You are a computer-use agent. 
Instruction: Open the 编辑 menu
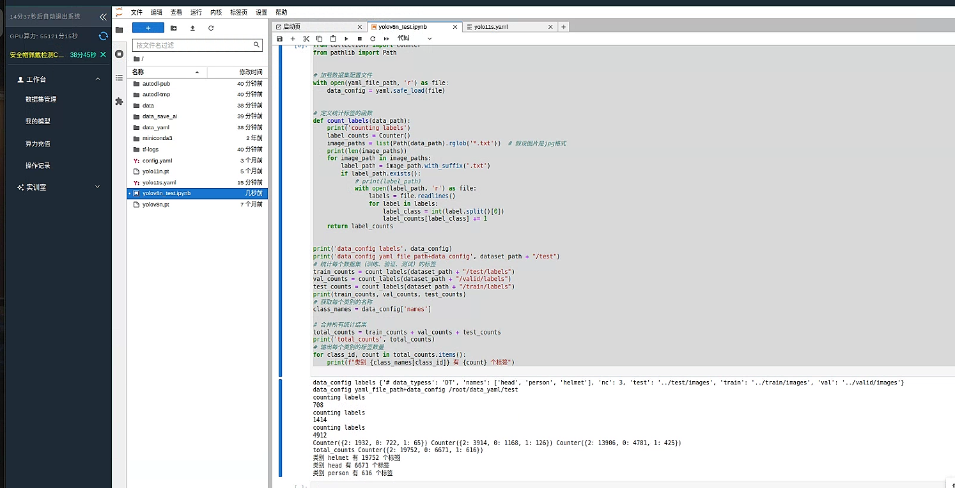(x=157, y=12)
